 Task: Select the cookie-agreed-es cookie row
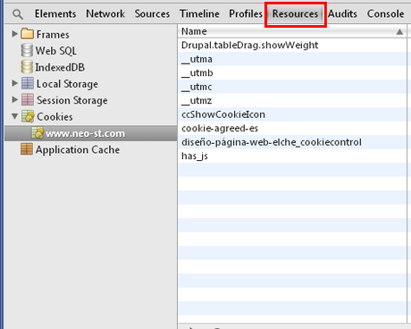click(292, 128)
